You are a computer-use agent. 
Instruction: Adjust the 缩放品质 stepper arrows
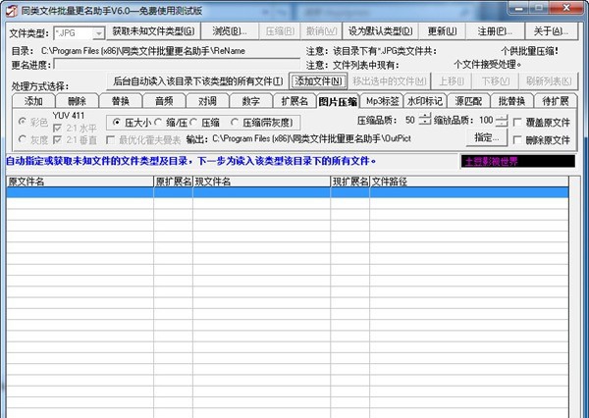tap(501, 120)
